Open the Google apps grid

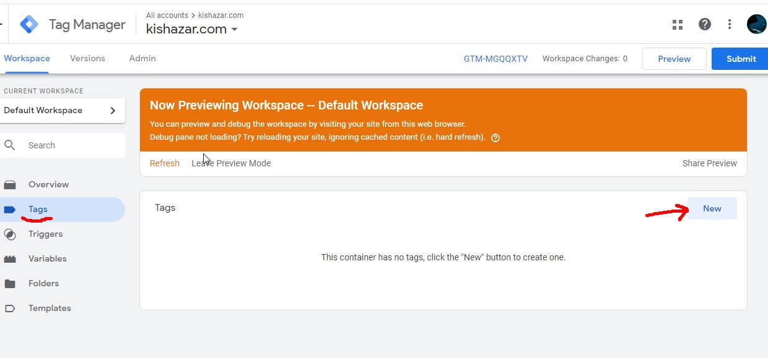pyautogui.click(x=678, y=24)
